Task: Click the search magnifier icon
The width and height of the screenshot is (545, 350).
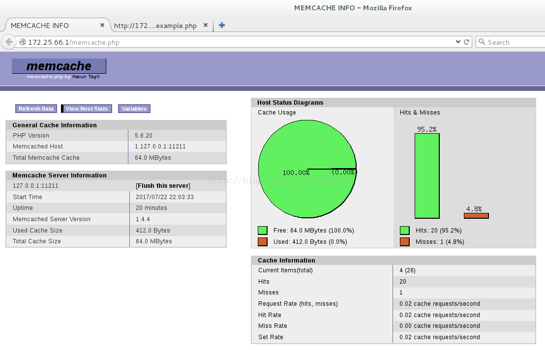Action: 482,42
